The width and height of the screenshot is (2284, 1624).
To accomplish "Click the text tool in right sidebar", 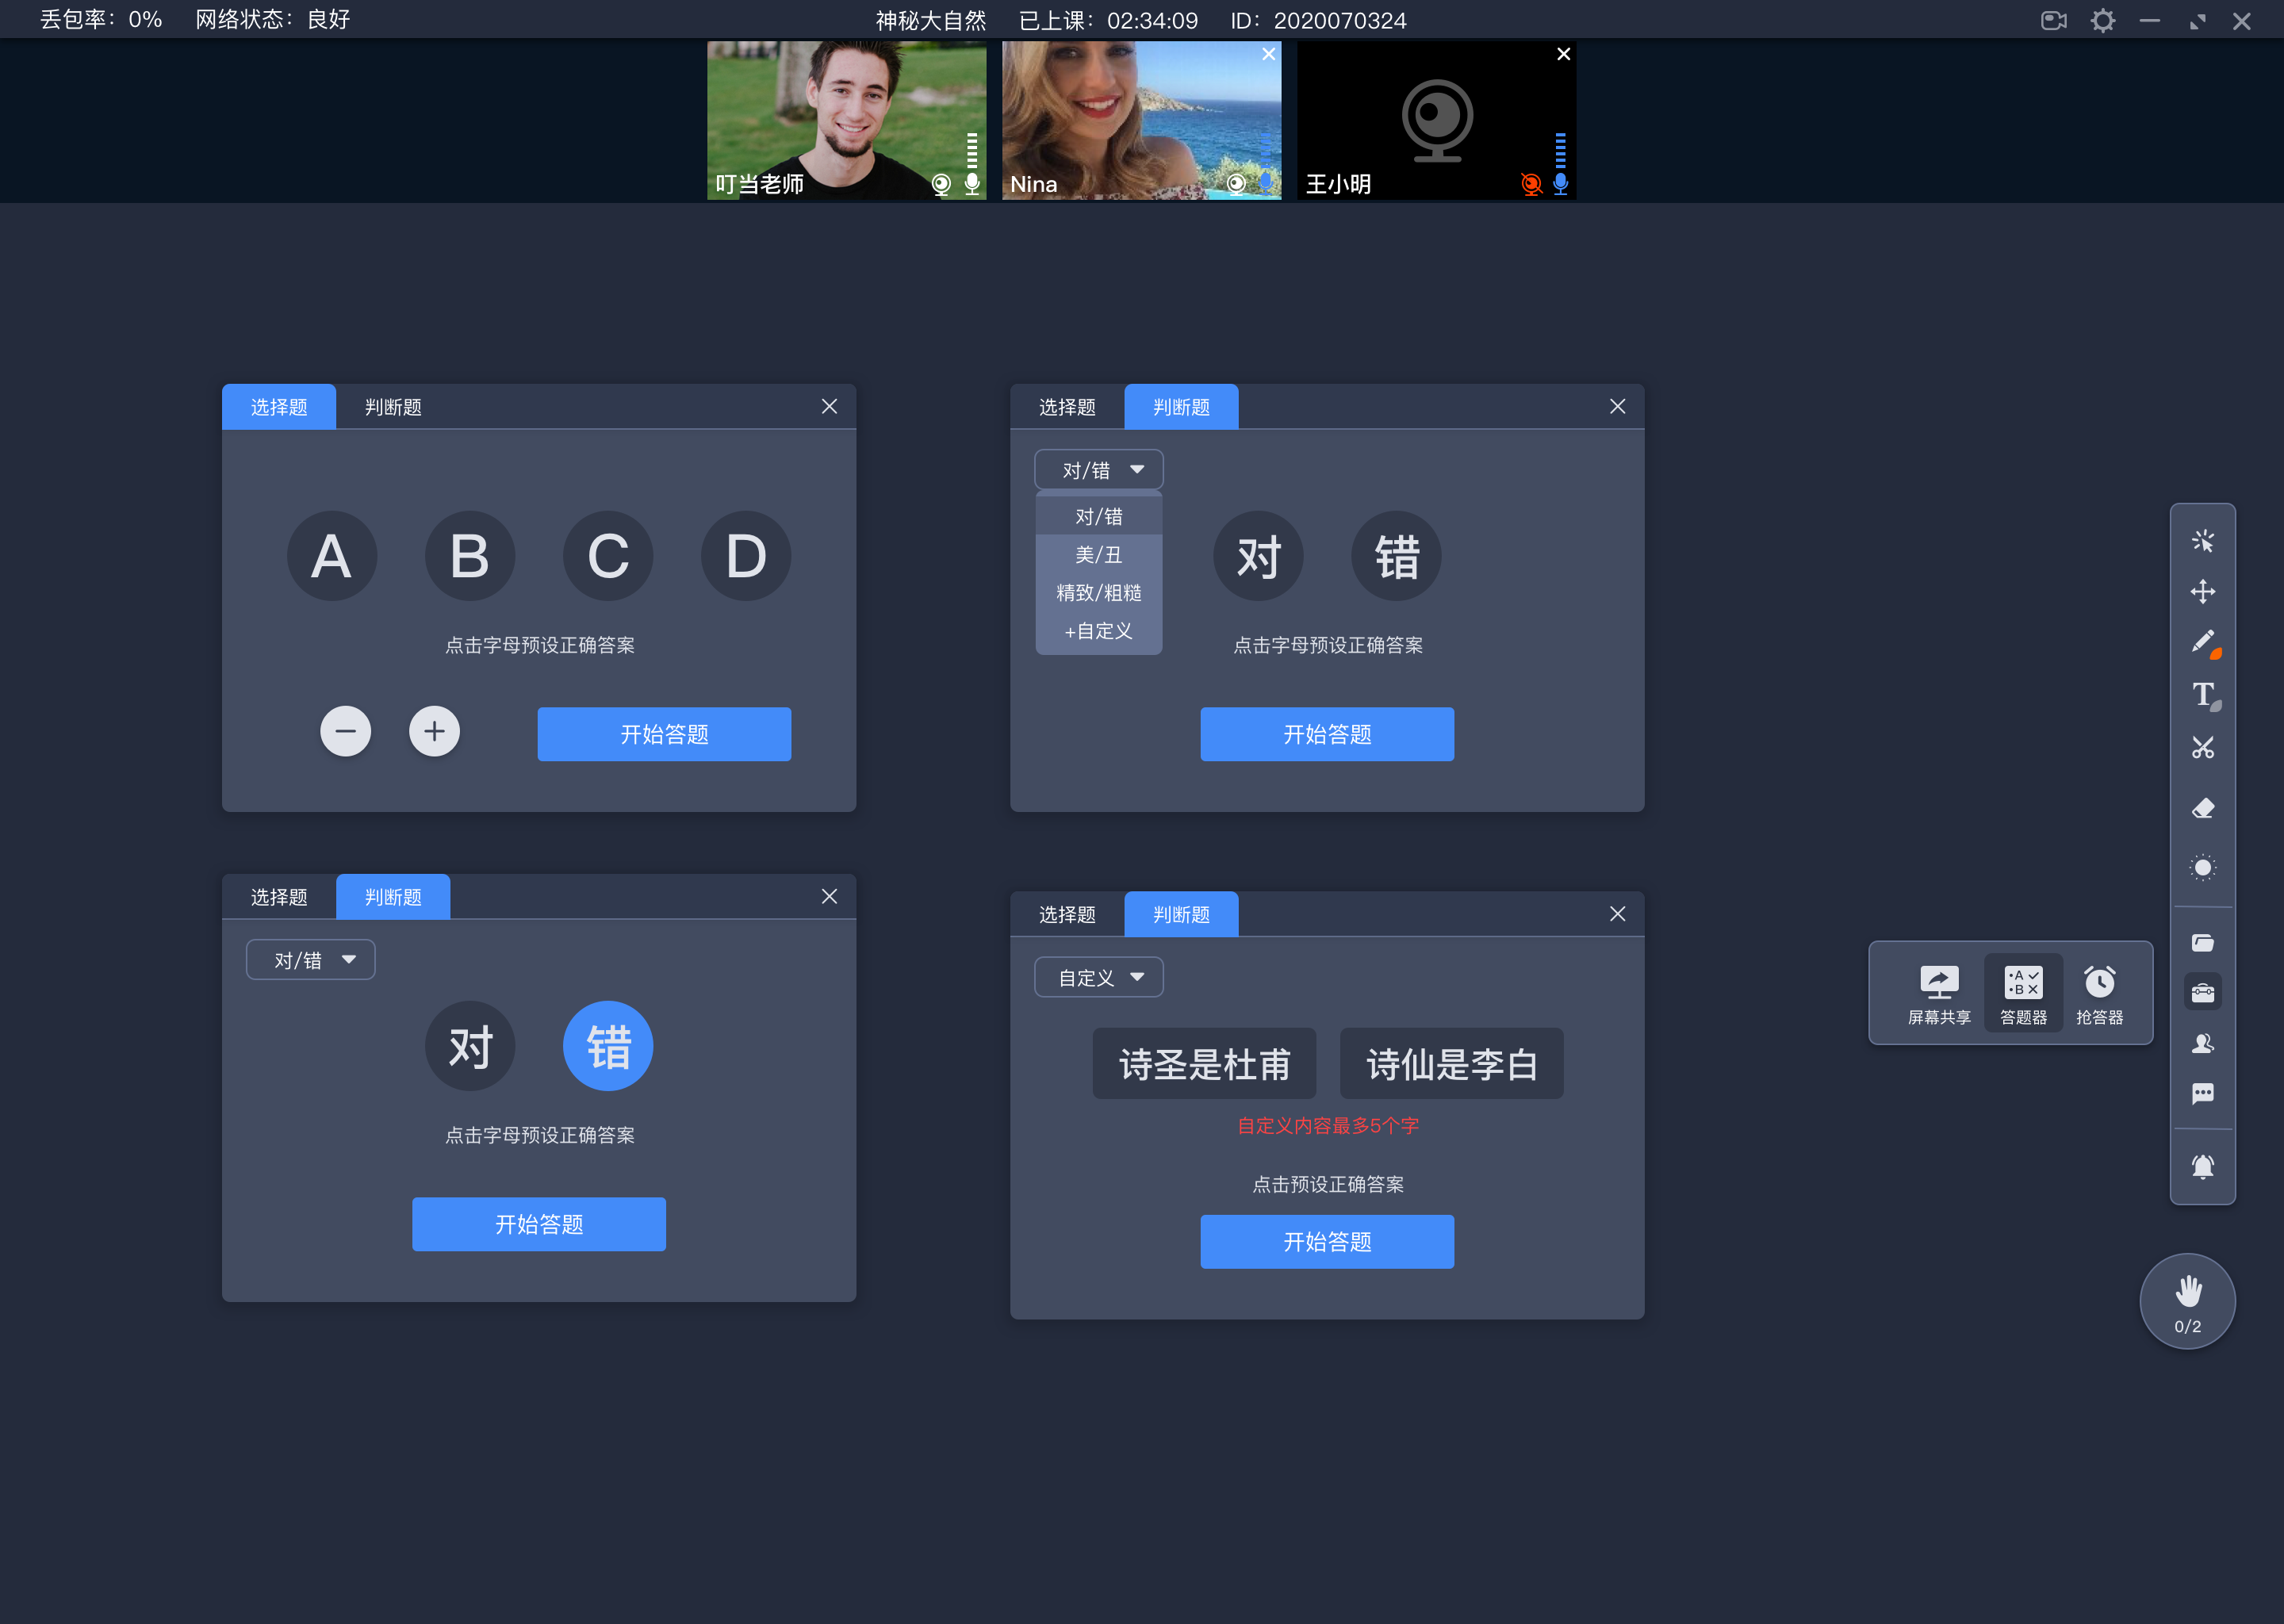I will coord(2202,692).
